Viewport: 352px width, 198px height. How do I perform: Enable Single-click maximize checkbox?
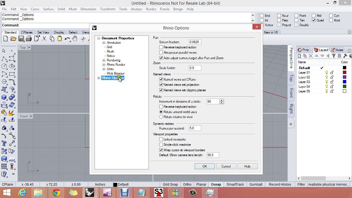(x=161, y=145)
